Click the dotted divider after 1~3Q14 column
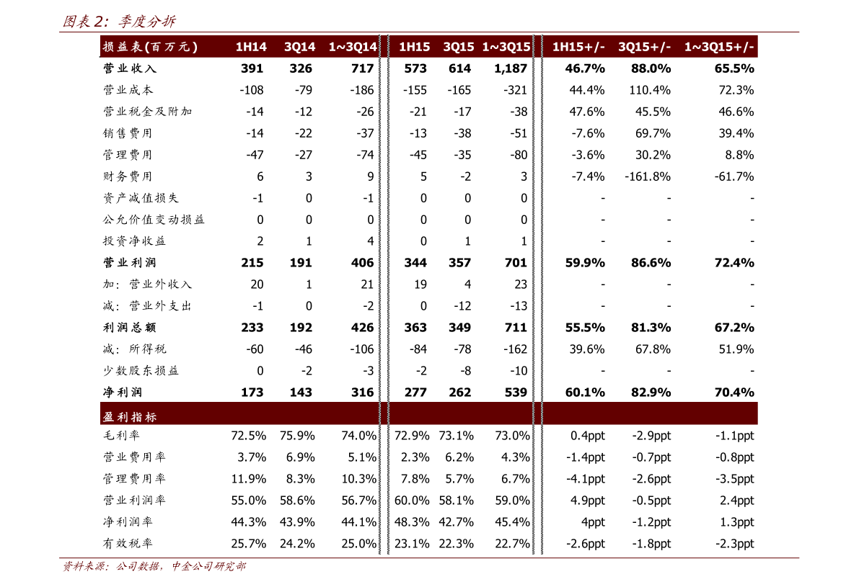The width and height of the screenshot is (859, 587). click(x=384, y=288)
